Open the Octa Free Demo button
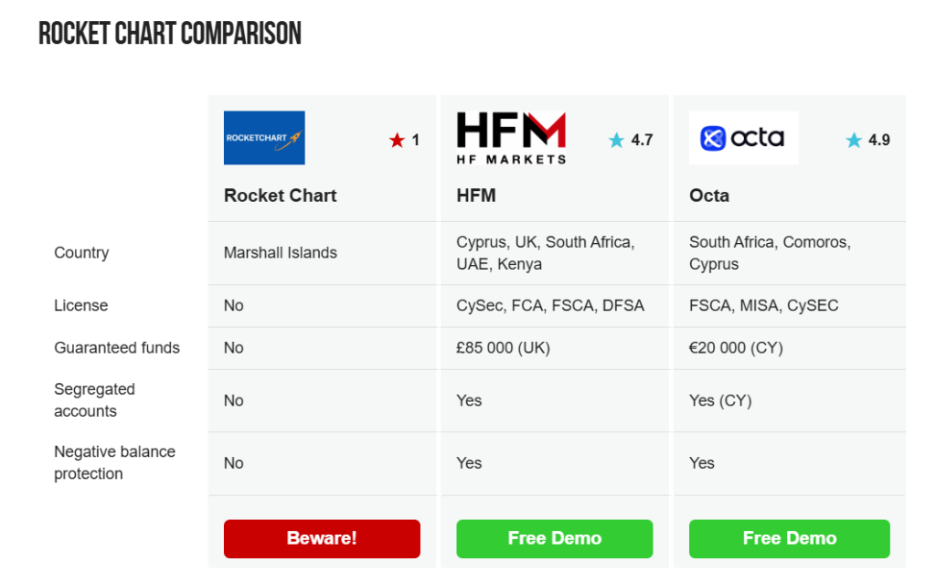Image resolution: width=936 pixels, height=583 pixels. click(789, 538)
